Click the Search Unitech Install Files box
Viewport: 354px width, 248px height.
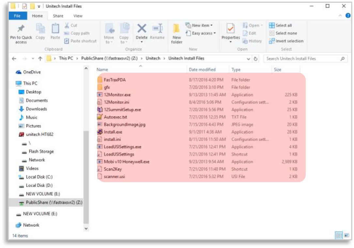point(305,59)
